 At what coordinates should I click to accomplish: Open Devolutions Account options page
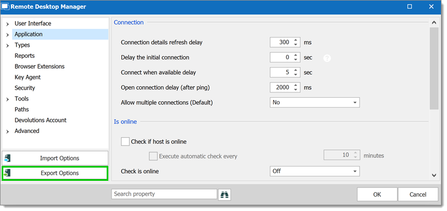[41, 120]
